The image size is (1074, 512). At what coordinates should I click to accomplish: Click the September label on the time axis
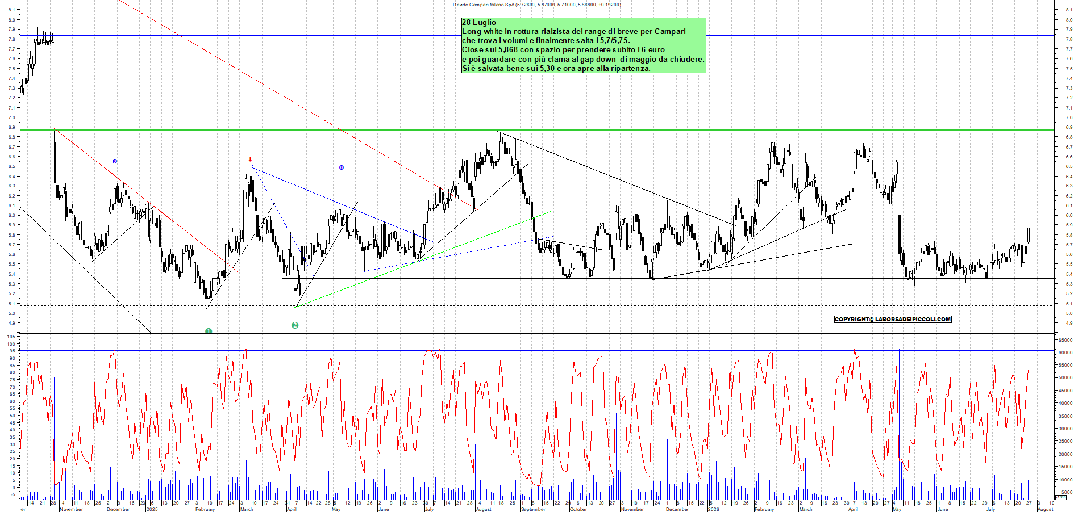[533, 509]
